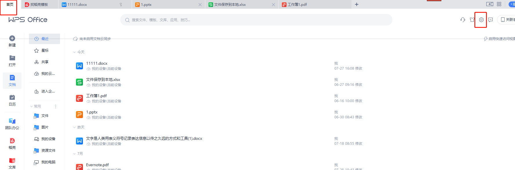Screen dimensions: 515x170
Task: Click PDF icon of Evernote.pdf row
Action: [x=79, y=167]
